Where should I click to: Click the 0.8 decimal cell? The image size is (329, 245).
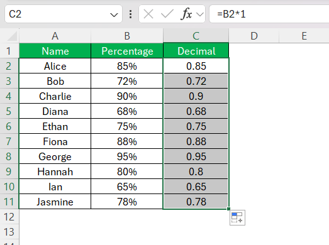point(196,171)
